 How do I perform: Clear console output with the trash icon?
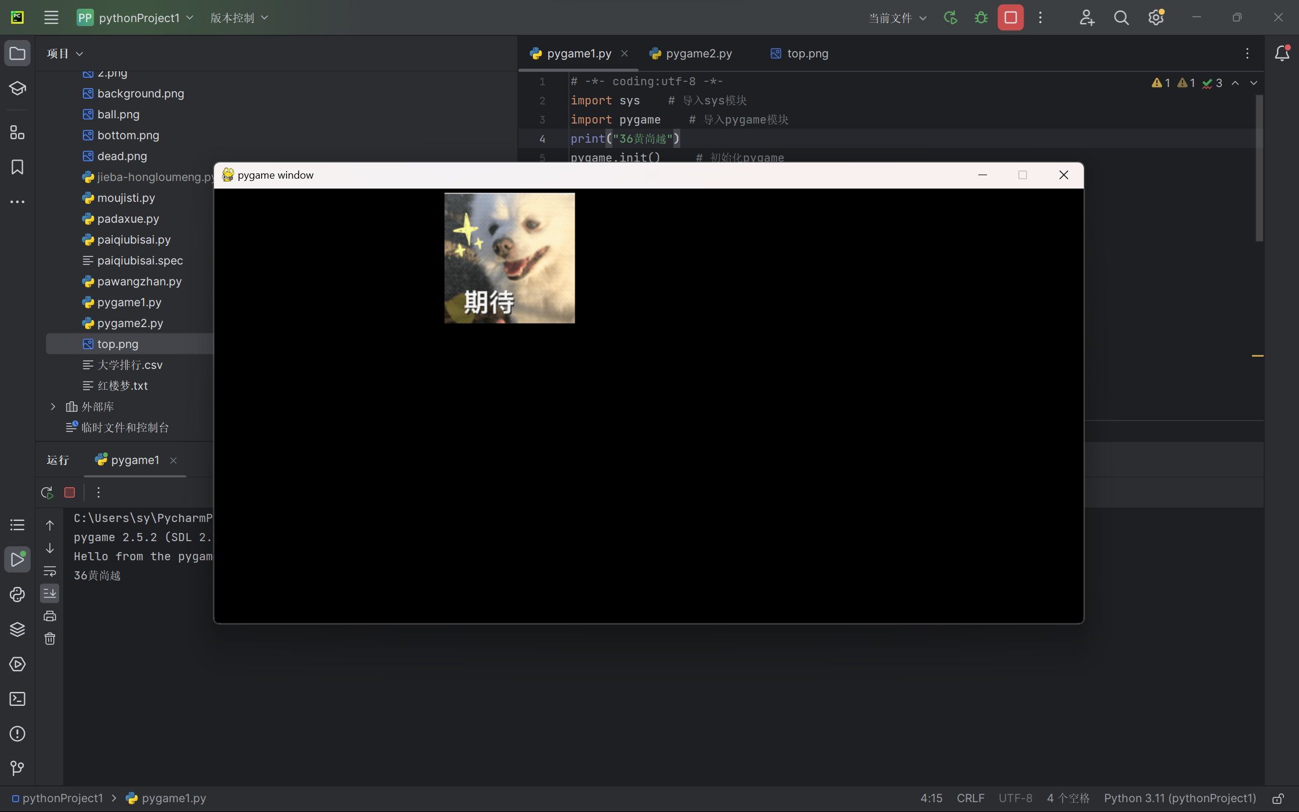pyautogui.click(x=50, y=639)
